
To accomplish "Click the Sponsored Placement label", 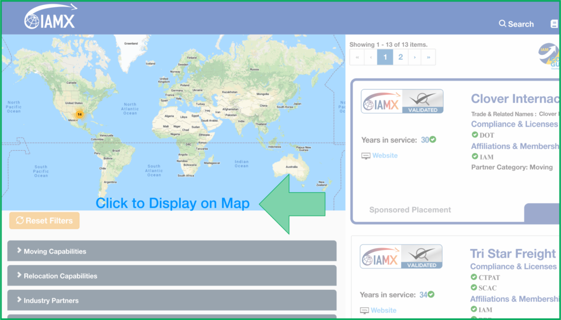I will (410, 210).
